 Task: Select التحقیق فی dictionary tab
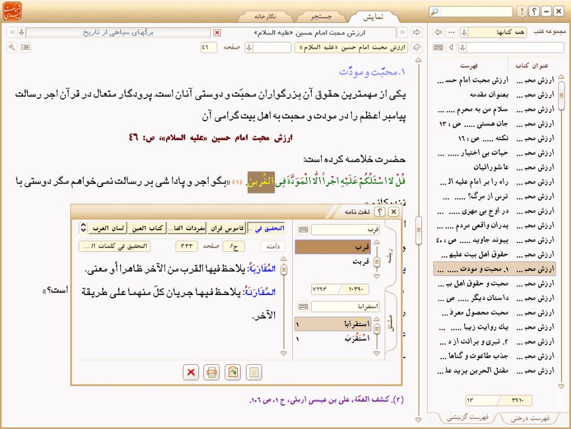click(x=266, y=228)
